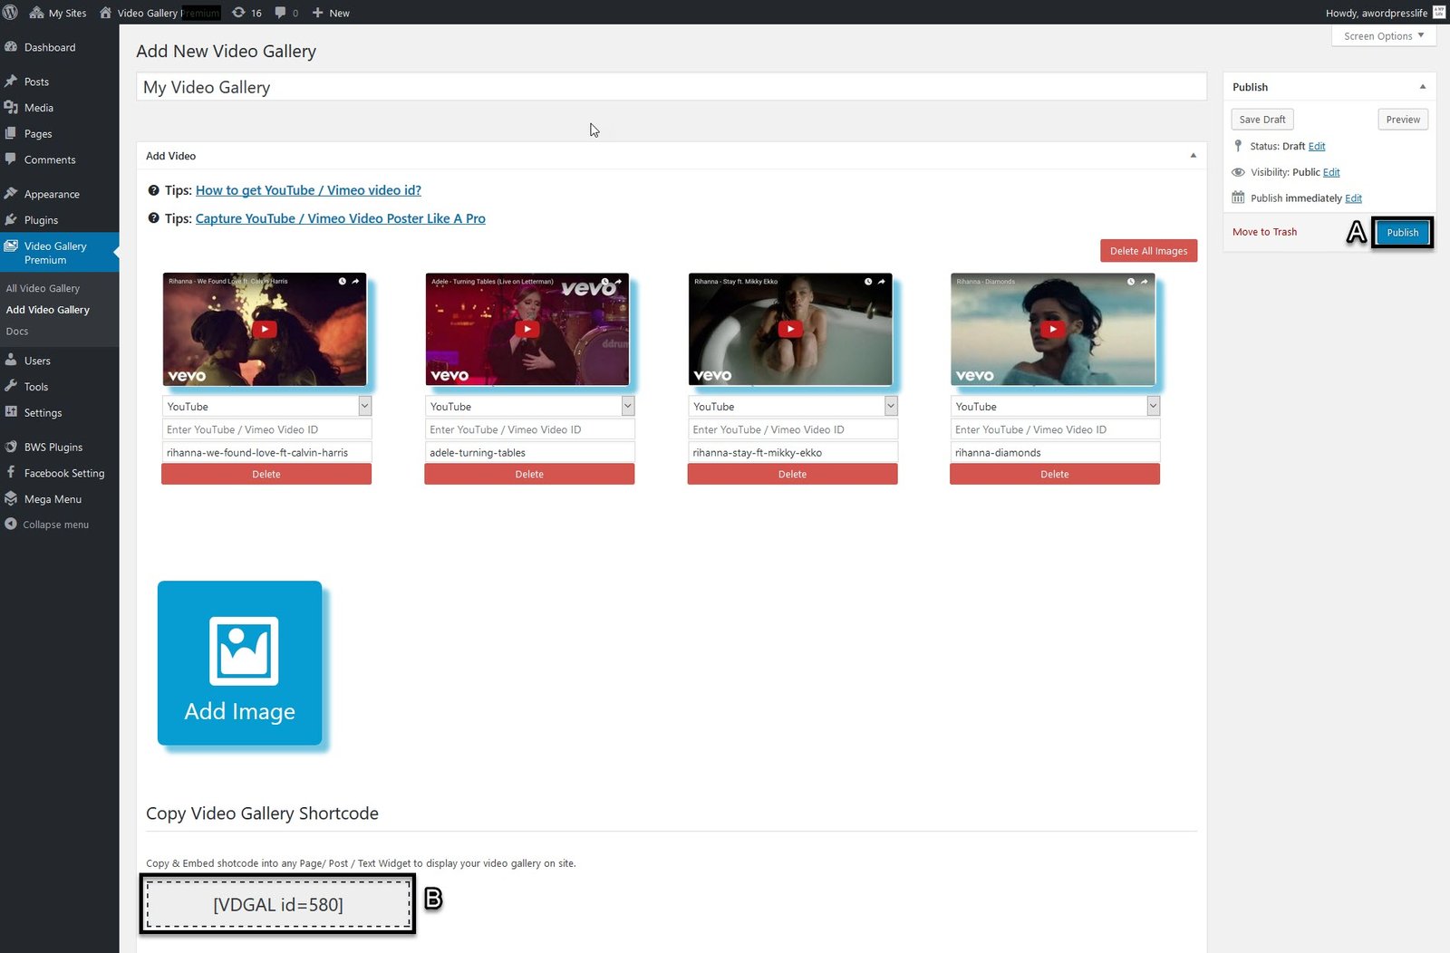Open YouTube source dropdown for Adele video

coord(627,407)
